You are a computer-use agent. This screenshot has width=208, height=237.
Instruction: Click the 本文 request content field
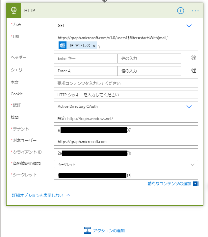[x=126, y=83]
